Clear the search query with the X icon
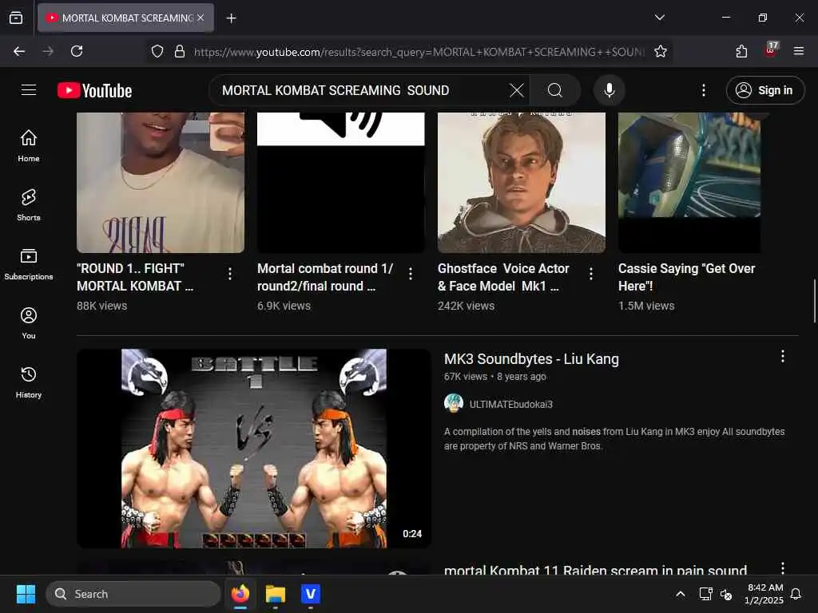This screenshot has height=613, width=818. coord(517,90)
